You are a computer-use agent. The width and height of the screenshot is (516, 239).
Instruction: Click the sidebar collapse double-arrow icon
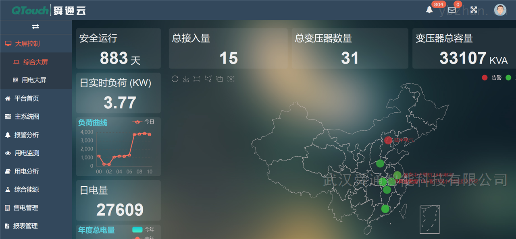(35, 27)
